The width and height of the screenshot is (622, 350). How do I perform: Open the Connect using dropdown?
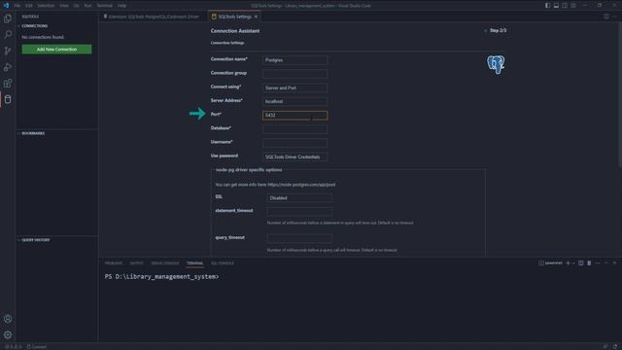(x=294, y=87)
